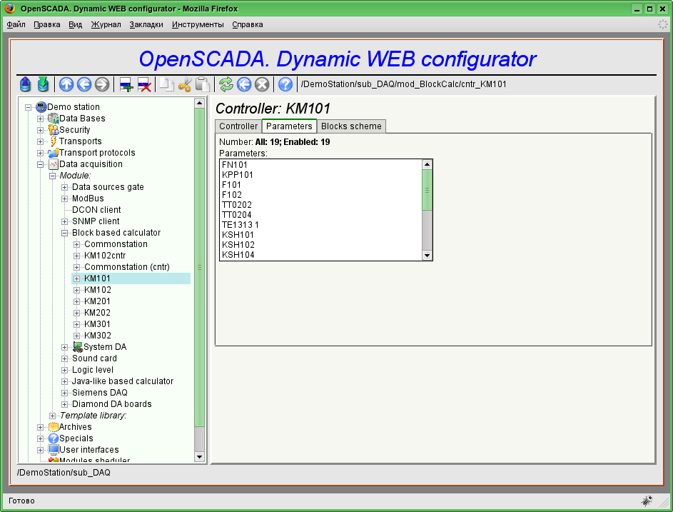The width and height of the screenshot is (673, 512).
Task: Open the Инструменты menu
Action: pyautogui.click(x=198, y=24)
